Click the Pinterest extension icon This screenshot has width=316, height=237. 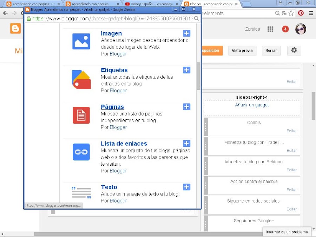(x=301, y=13)
